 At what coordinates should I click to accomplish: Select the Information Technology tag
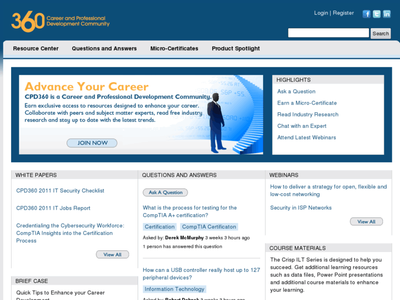tap(174, 289)
